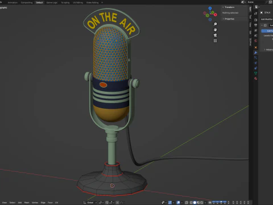Open the Object properties orange square tab
The height and width of the screenshot is (205, 273).
pyautogui.click(x=256, y=47)
